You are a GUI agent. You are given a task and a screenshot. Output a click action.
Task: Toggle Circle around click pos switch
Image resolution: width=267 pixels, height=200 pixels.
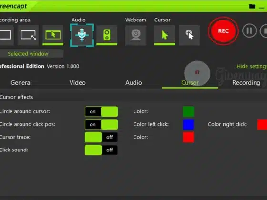[x=101, y=124]
